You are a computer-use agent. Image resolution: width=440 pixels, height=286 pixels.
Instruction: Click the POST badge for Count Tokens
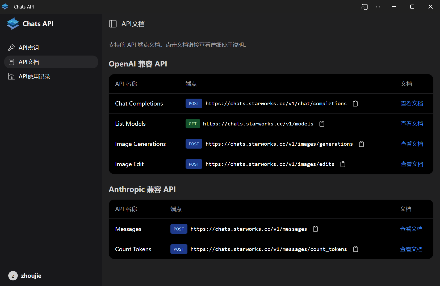(179, 249)
